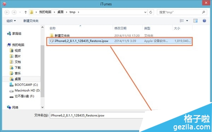Viewport: 212px width, 132px height.
Task: Click the iTunes logo in title bar
Action: [5, 4]
